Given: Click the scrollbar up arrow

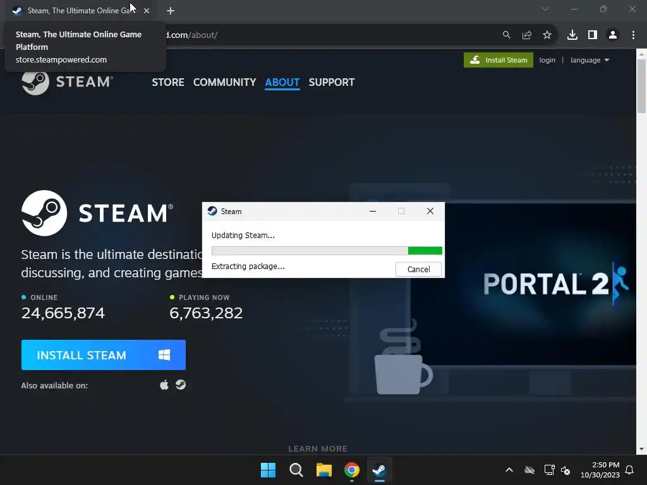Looking at the screenshot, I should point(641,54).
